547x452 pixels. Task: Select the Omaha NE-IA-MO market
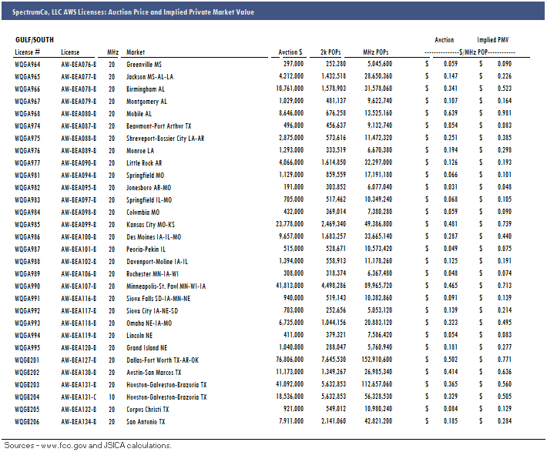coord(149,323)
